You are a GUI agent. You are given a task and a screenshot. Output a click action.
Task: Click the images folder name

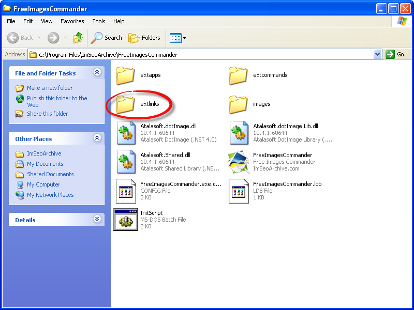262,104
